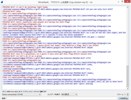Click the vertical scrollbar thumb

click(x=127, y=76)
